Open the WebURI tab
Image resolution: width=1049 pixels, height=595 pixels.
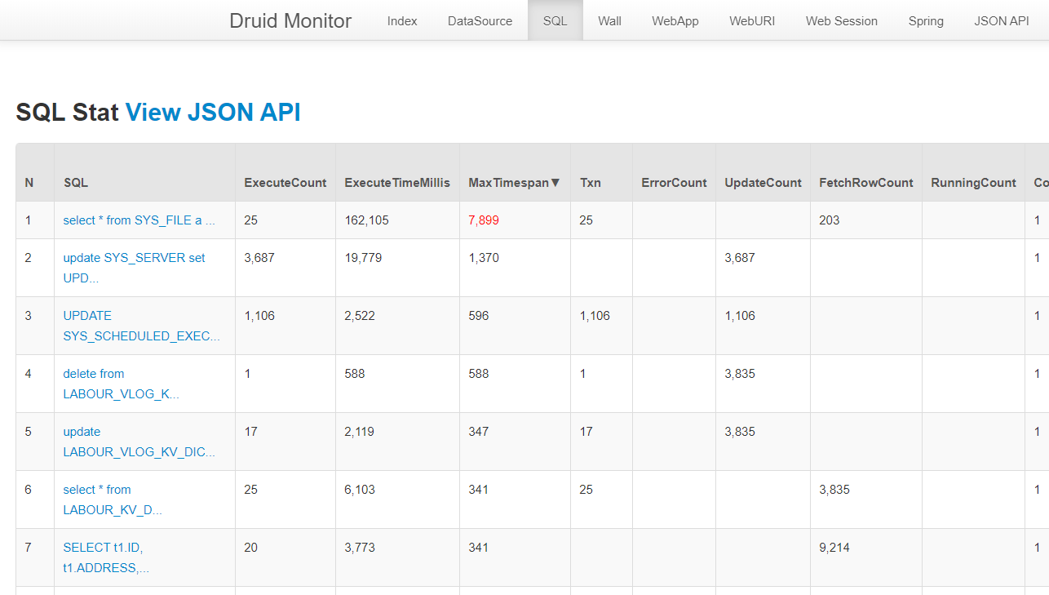752,20
